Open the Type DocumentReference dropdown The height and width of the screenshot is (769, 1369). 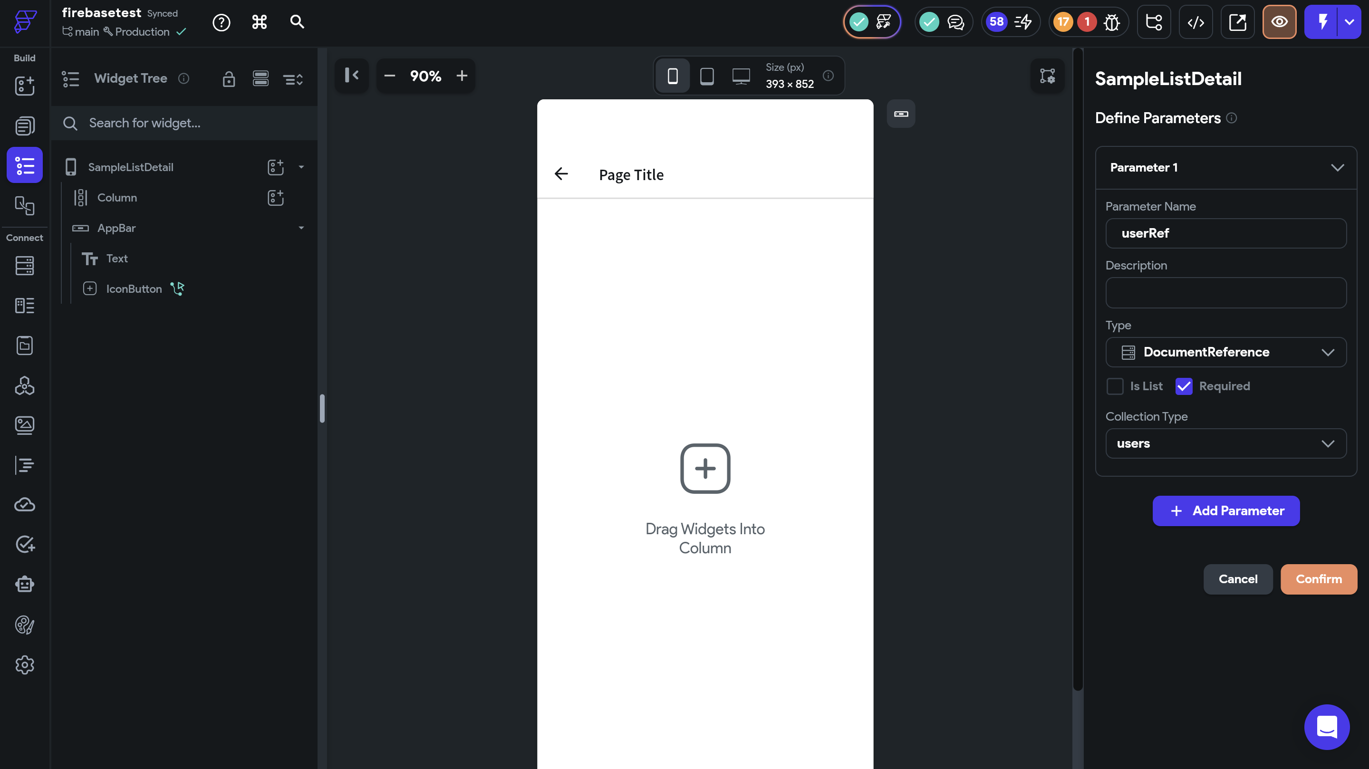click(1225, 352)
